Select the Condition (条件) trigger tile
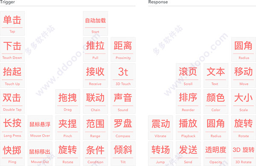 (x=95, y=154)
